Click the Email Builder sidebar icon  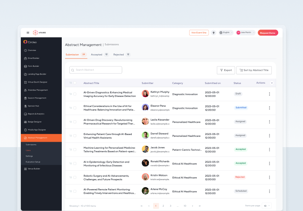(x=25, y=58)
